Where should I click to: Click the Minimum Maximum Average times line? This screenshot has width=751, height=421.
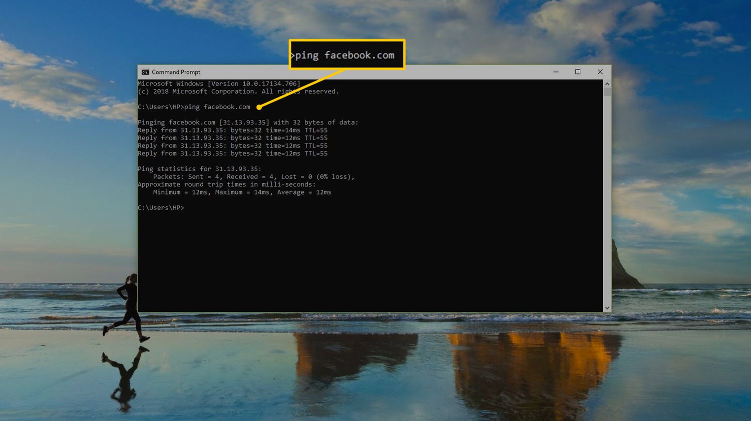(242, 192)
